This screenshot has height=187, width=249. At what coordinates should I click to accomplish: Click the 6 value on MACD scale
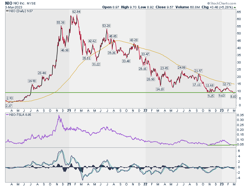pos(239,151)
